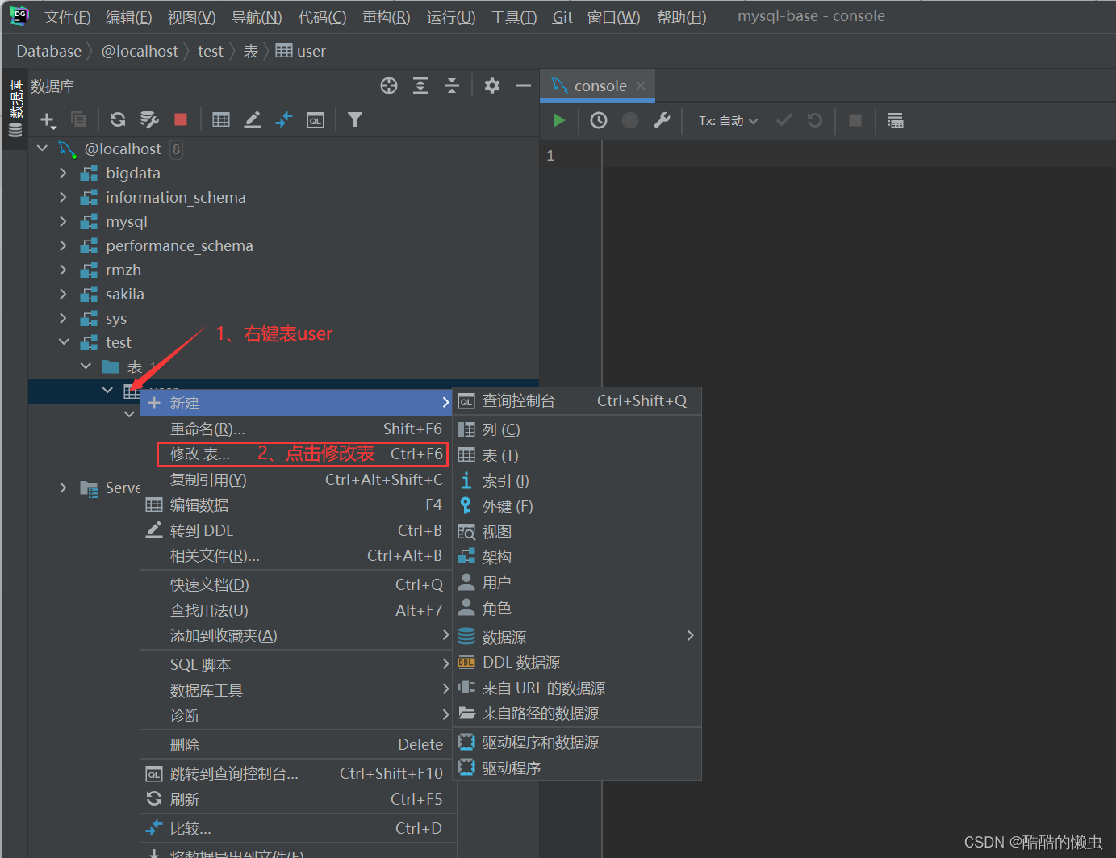Collapse the test schema node
This screenshot has width=1116, height=858.
pyautogui.click(x=64, y=342)
